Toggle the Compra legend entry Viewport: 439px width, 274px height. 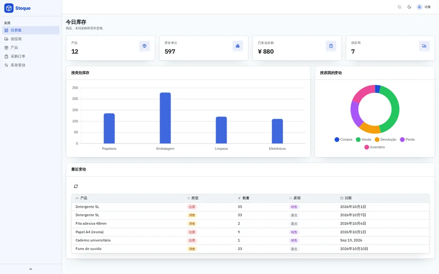(343, 140)
